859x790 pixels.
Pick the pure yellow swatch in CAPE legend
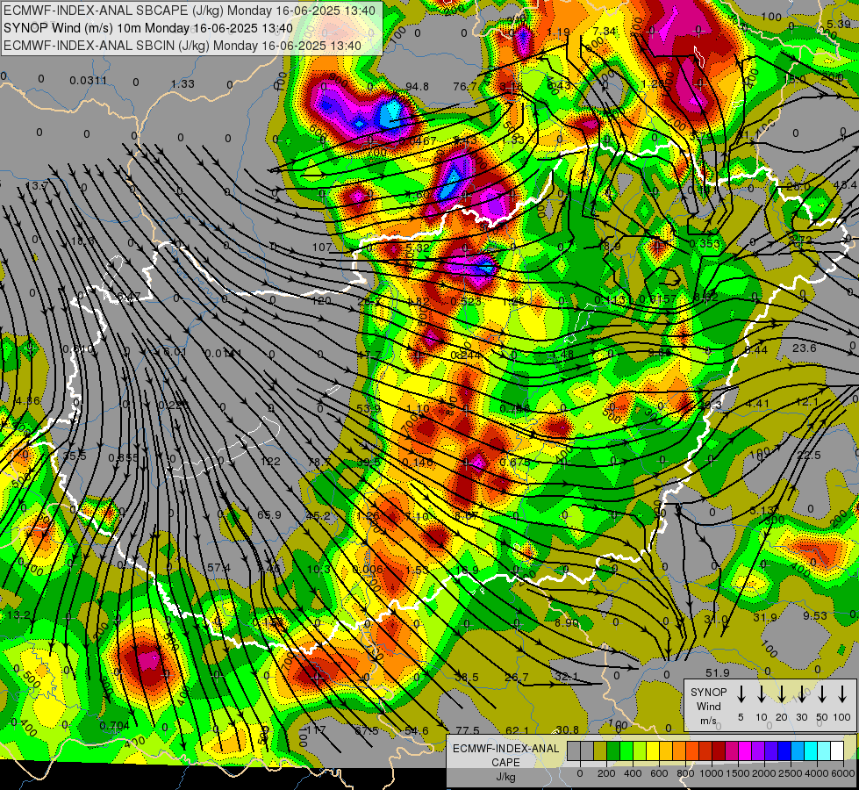[653, 751]
